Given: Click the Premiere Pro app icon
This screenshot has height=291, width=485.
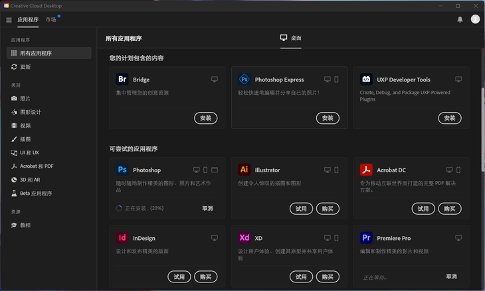Looking at the screenshot, I should [366, 237].
